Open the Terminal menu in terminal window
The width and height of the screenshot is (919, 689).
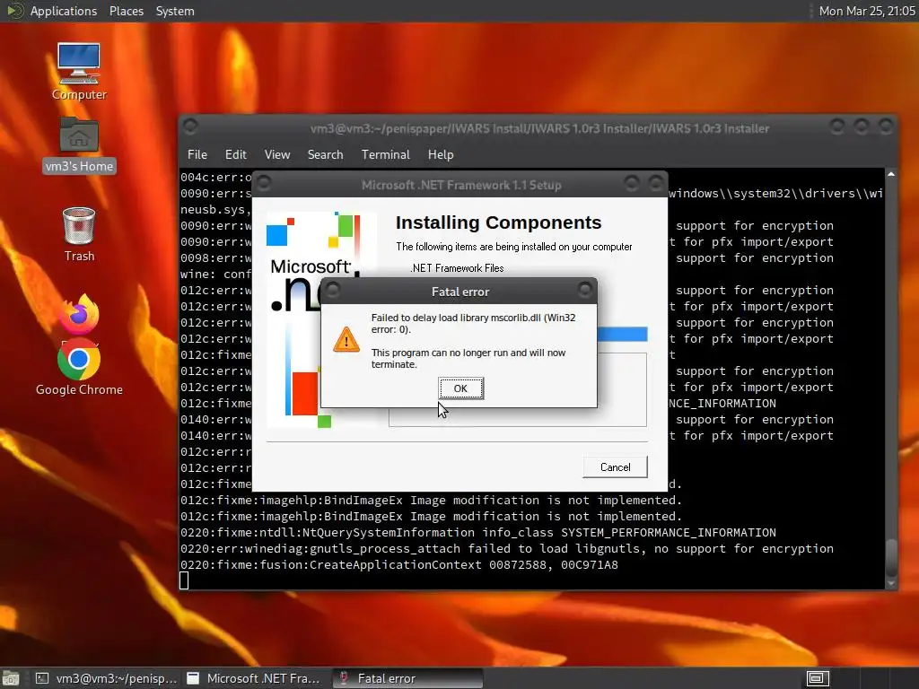click(x=385, y=154)
